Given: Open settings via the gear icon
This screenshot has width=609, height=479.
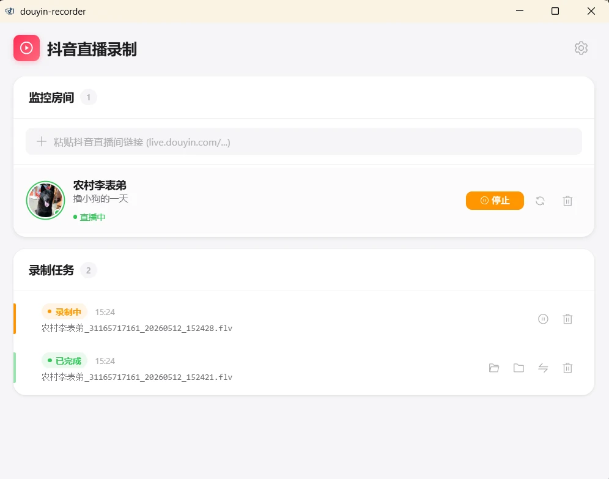Looking at the screenshot, I should [581, 48].
